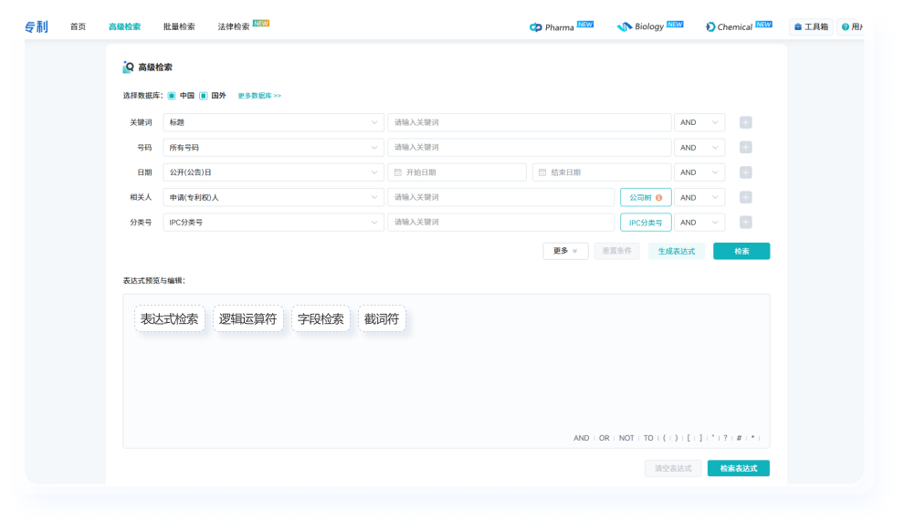Image resolution: width=904 pixels, height=531 pixels.
Task: Focus the 开始日期 date field
Action: pos(457,172)
